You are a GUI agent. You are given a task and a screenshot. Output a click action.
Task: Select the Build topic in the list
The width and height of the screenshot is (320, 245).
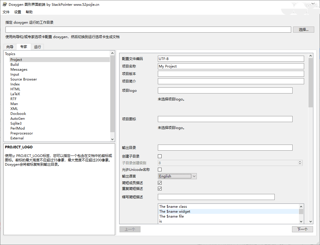click(14, 65)
